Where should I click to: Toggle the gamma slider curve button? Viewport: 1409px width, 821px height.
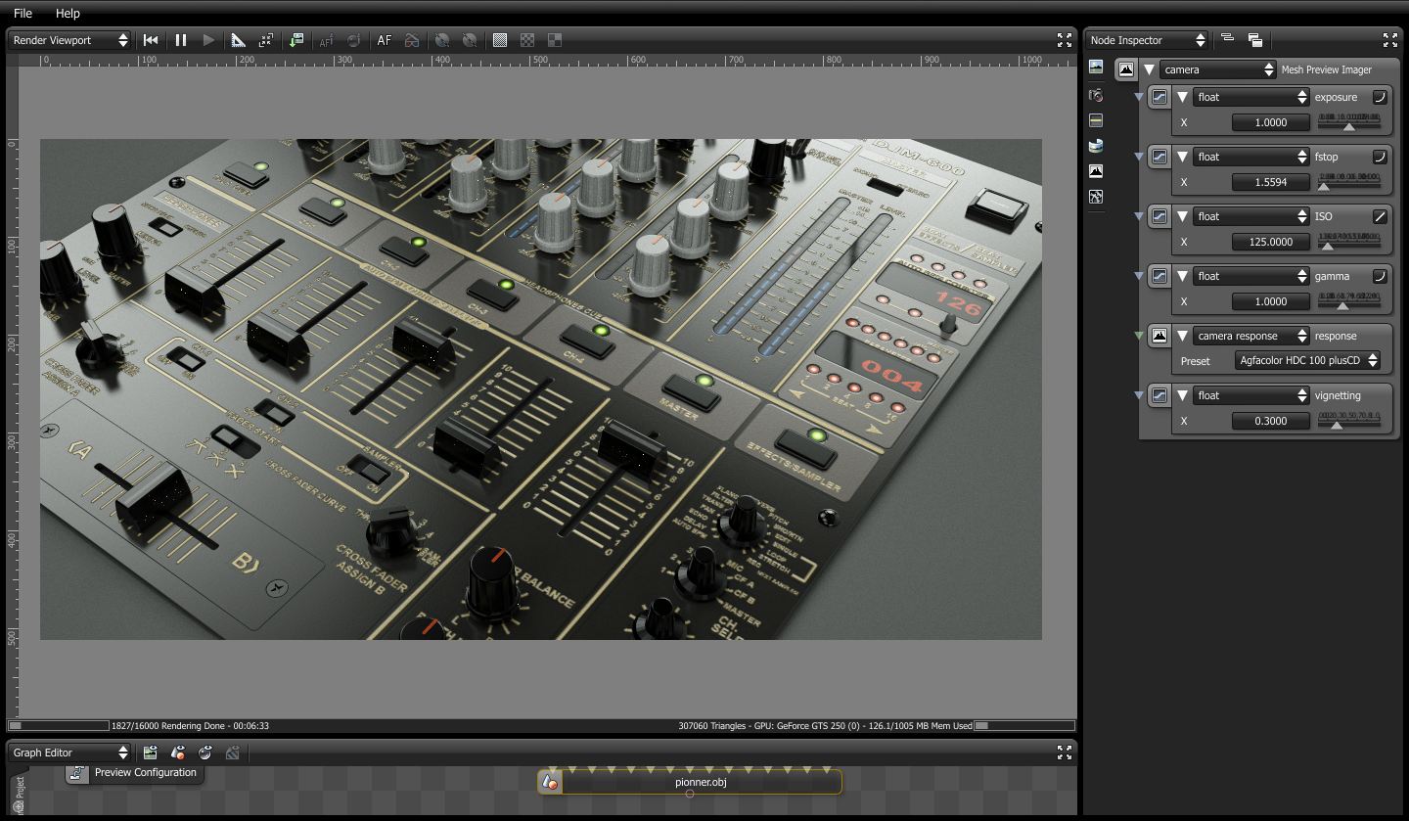tap(1380, 276)
